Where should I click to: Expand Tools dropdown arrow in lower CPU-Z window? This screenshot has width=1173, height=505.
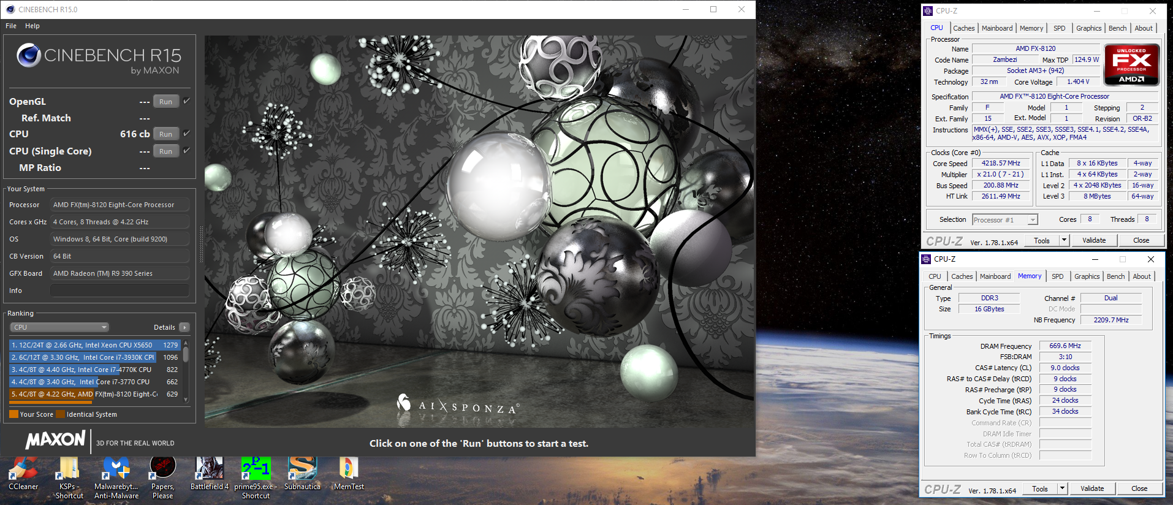click(1062, 488)
